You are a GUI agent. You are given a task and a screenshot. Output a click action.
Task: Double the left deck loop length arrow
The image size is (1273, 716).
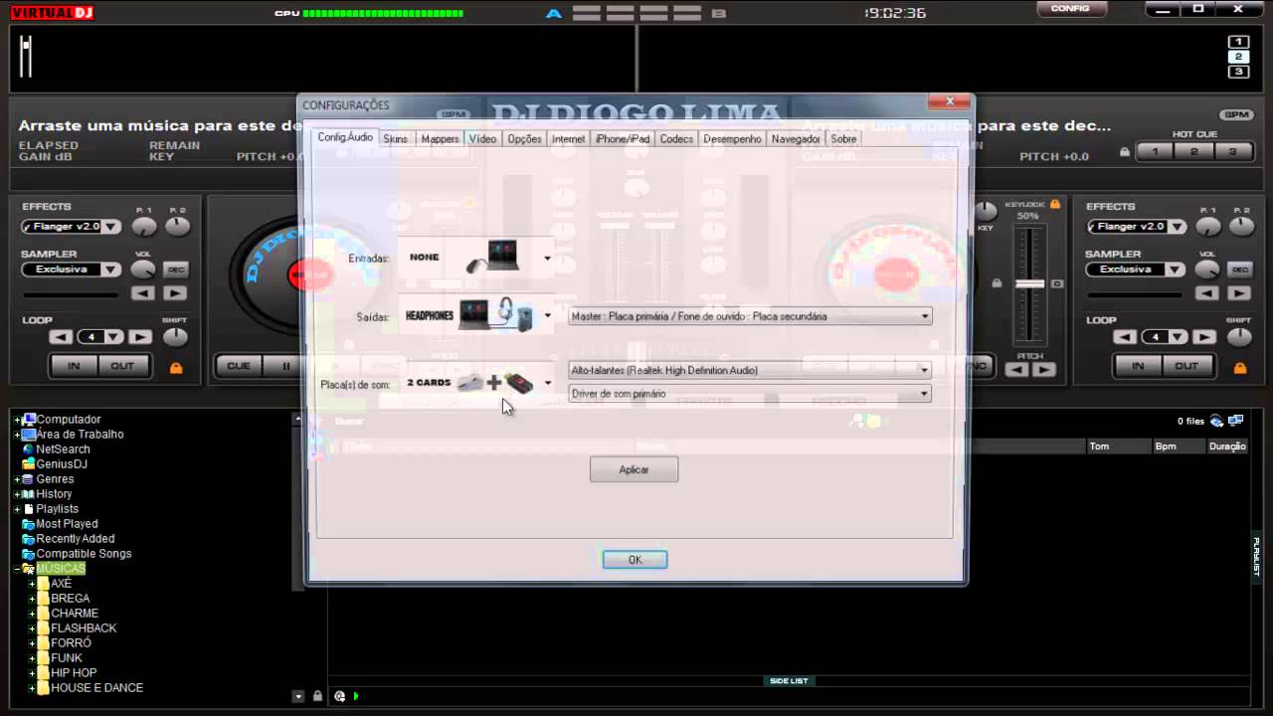140,337
